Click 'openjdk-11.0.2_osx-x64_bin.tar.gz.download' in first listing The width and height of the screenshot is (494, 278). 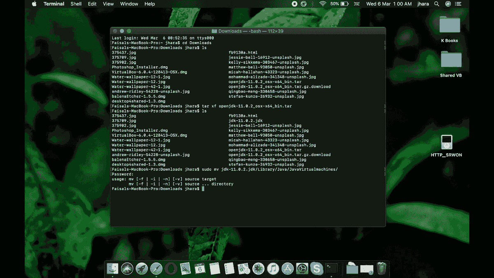click(x=280, y=87)
